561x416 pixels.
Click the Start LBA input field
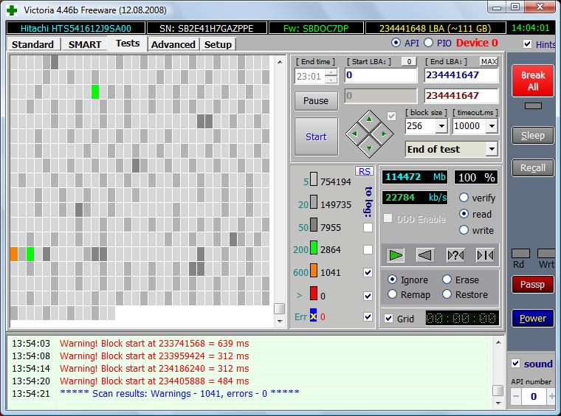[x=381, y=75]
